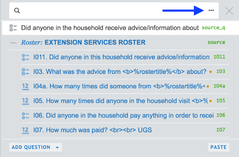239x157 pixels.
Task: Click the ADD QUESTION button
Action: [x=31, y=147]
